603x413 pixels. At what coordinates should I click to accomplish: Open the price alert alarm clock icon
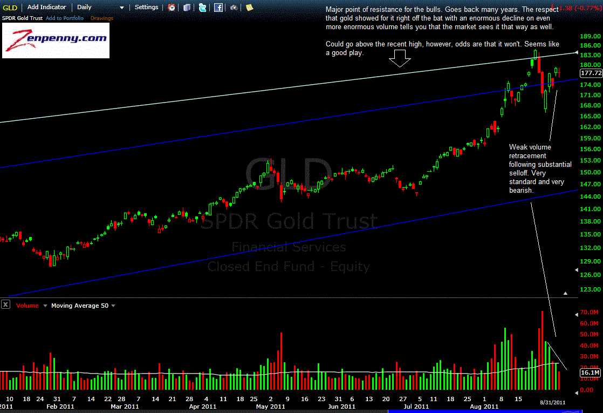(172, 8)
